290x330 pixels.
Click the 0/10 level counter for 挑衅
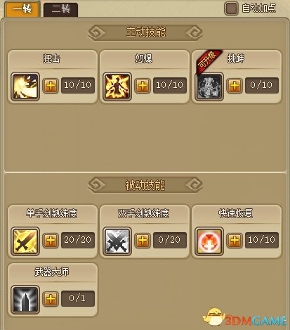[262, 85]
